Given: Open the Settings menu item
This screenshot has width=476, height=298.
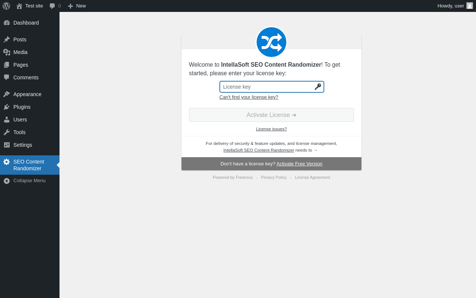Looking at the screenshot, I should [30, 145].
